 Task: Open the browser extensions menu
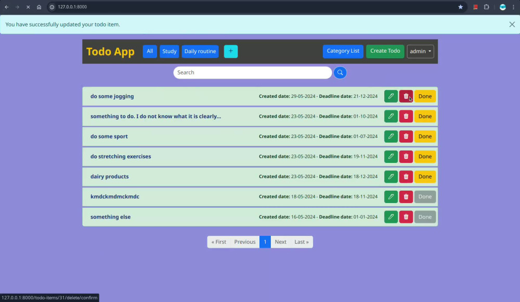point(487,7)
